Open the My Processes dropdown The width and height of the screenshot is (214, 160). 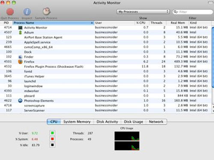(x=143, y=12)
